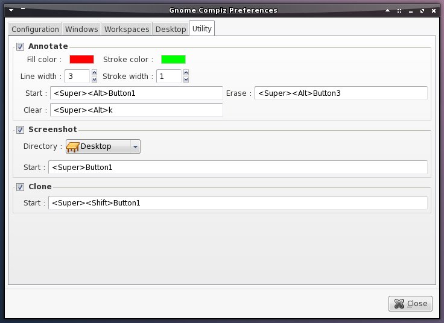Edit the Clear shortcut field
Image resolution: width=444 pixels, height=323 pixels.
[136, 110]
